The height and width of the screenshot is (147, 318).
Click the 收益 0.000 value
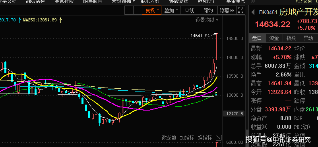tap(284, 127)
